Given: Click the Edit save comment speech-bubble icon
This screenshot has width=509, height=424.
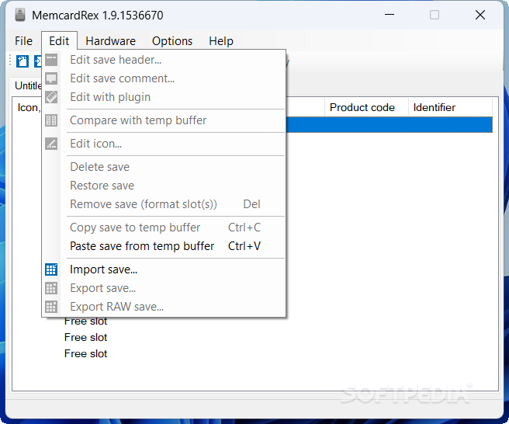Looking at the screenshot, I should (51, 78).
